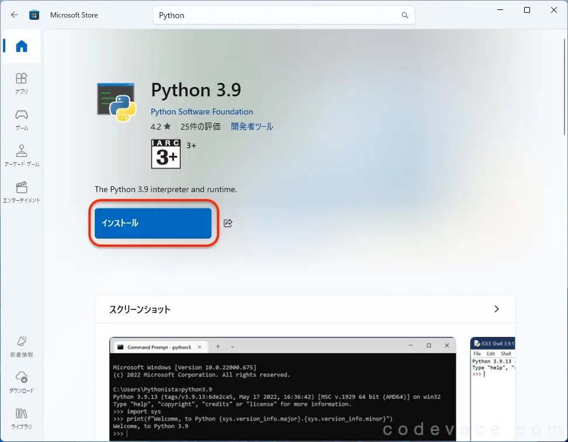Click the back arrow in title bar
Viewport: 568px width, 442px height.
pyautogui.click(x=15, y=15)
